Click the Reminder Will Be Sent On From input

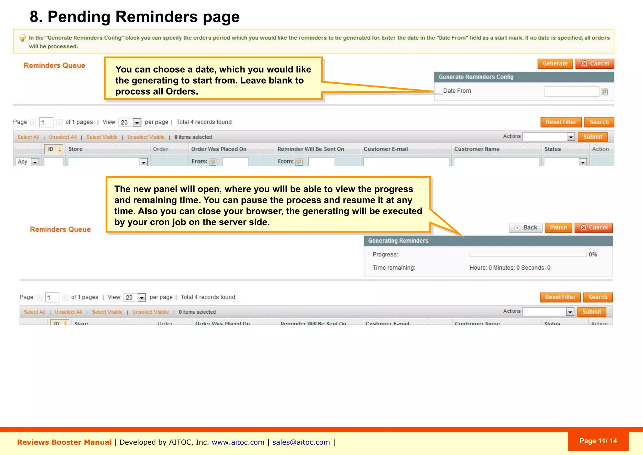point(321,162)
